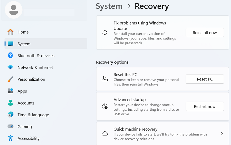Click the Windows Update refresh arrows icon
231x145 pixels.
pyautogui.click(x=105, y=33)
